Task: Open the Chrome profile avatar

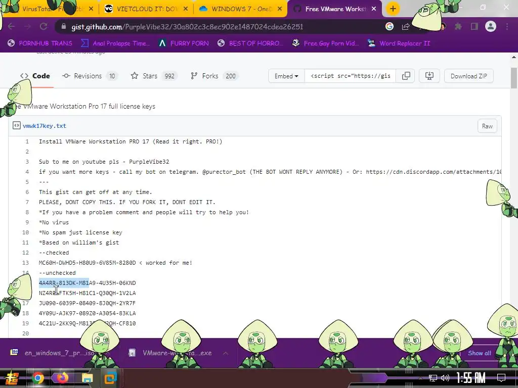Action: (x=491, y=26)
